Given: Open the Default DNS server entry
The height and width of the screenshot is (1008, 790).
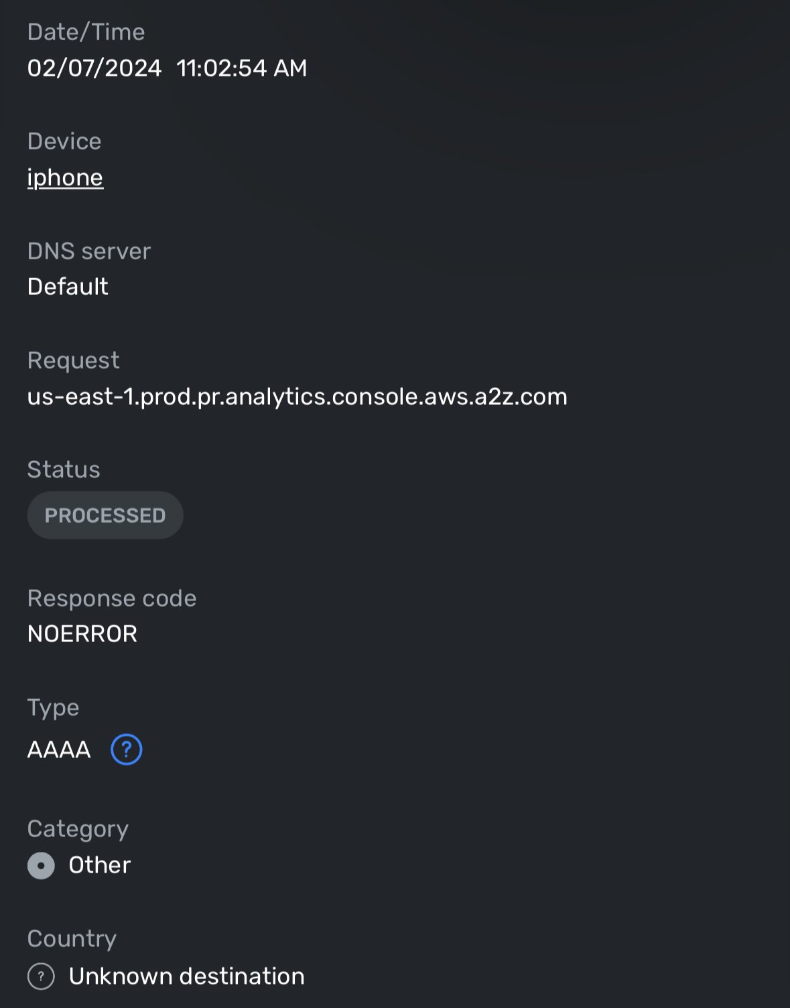Looking at the screenshot, I should pos(67,287).
